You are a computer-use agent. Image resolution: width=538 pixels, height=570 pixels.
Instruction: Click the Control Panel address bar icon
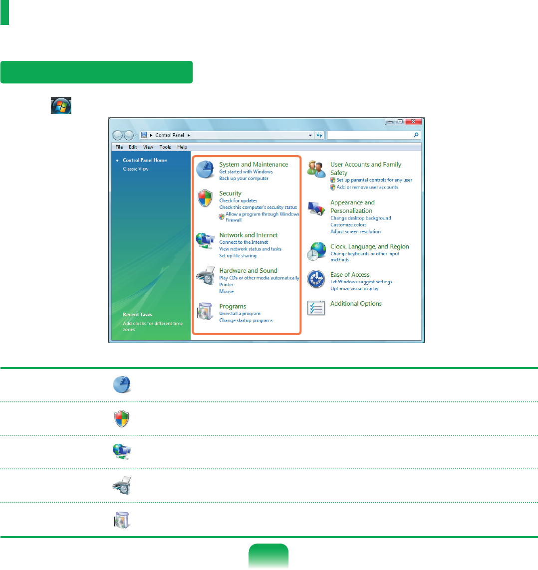tap(144, 135)
